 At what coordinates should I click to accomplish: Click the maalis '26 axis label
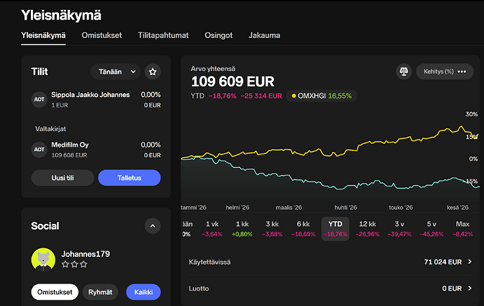pos(289,208)
